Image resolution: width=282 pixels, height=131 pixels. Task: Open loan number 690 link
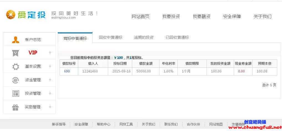67,71
